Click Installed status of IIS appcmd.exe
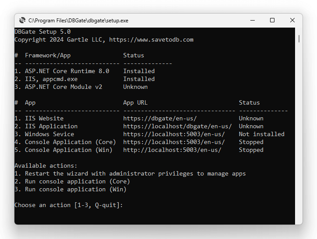The height and width of the screenshot is (239, 317). coord(139,79)
